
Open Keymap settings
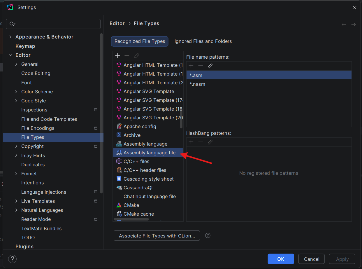click(x=25, y=46)
